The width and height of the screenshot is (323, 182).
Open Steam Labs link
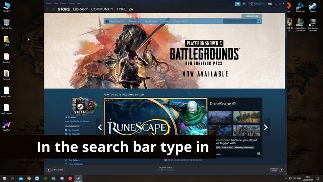[x=179, y=21]
